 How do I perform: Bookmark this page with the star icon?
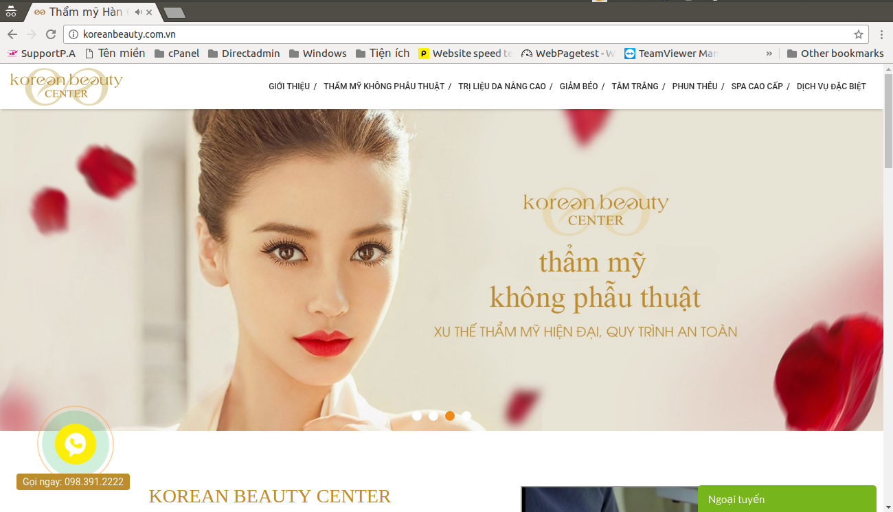[x=859, y=34]
